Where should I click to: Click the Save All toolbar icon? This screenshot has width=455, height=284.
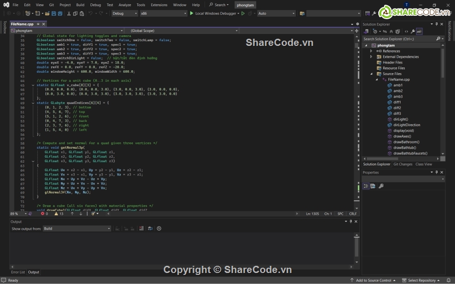pyautogui.click(x=60, y=13)
